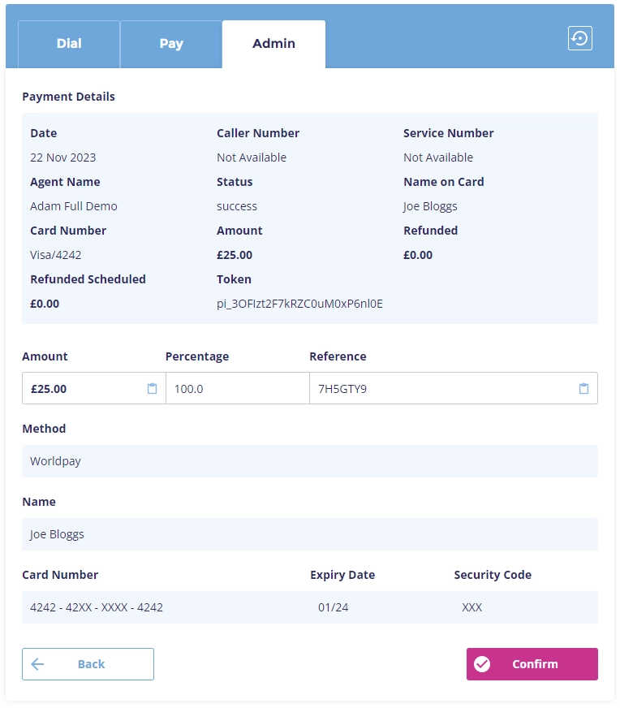Click the refresh/reset icon in header
Viewport: 620px width, 708px height.
pos(579,38)
